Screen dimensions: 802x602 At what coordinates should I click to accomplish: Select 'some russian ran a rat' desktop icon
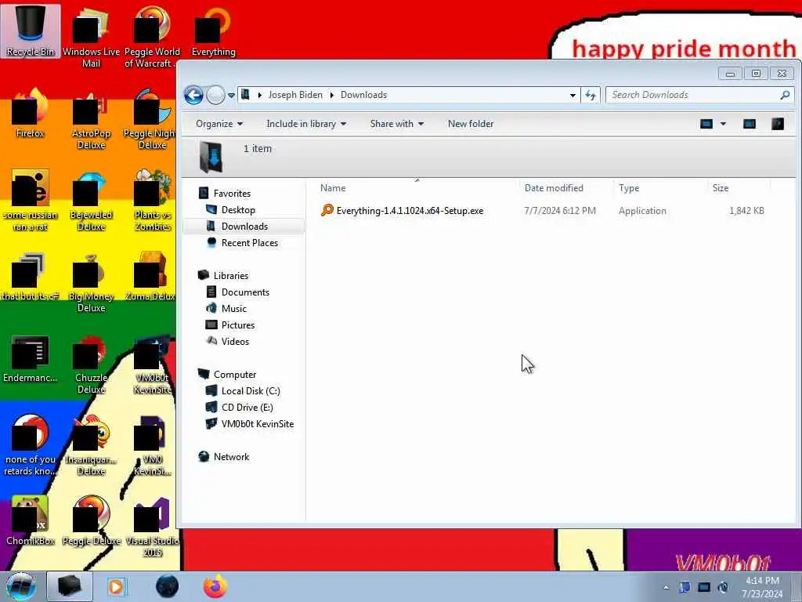(x=31, y=201)
